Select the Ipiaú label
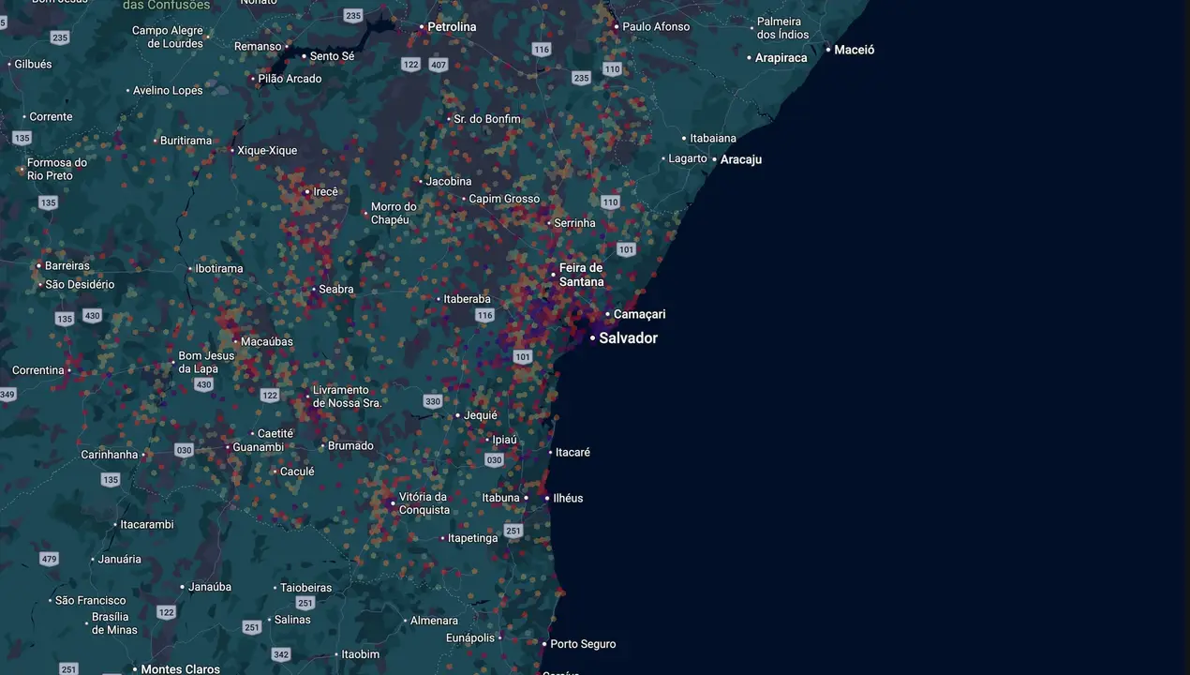 (505, 440)
